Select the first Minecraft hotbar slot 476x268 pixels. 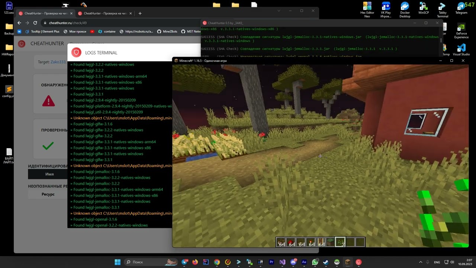coord(281,242)
